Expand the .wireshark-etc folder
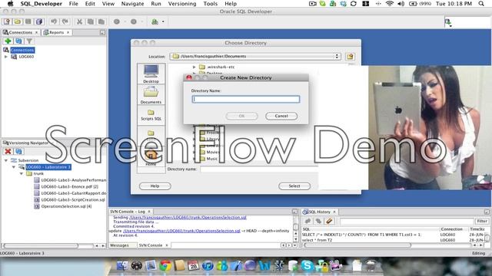 tap(194, 67)
